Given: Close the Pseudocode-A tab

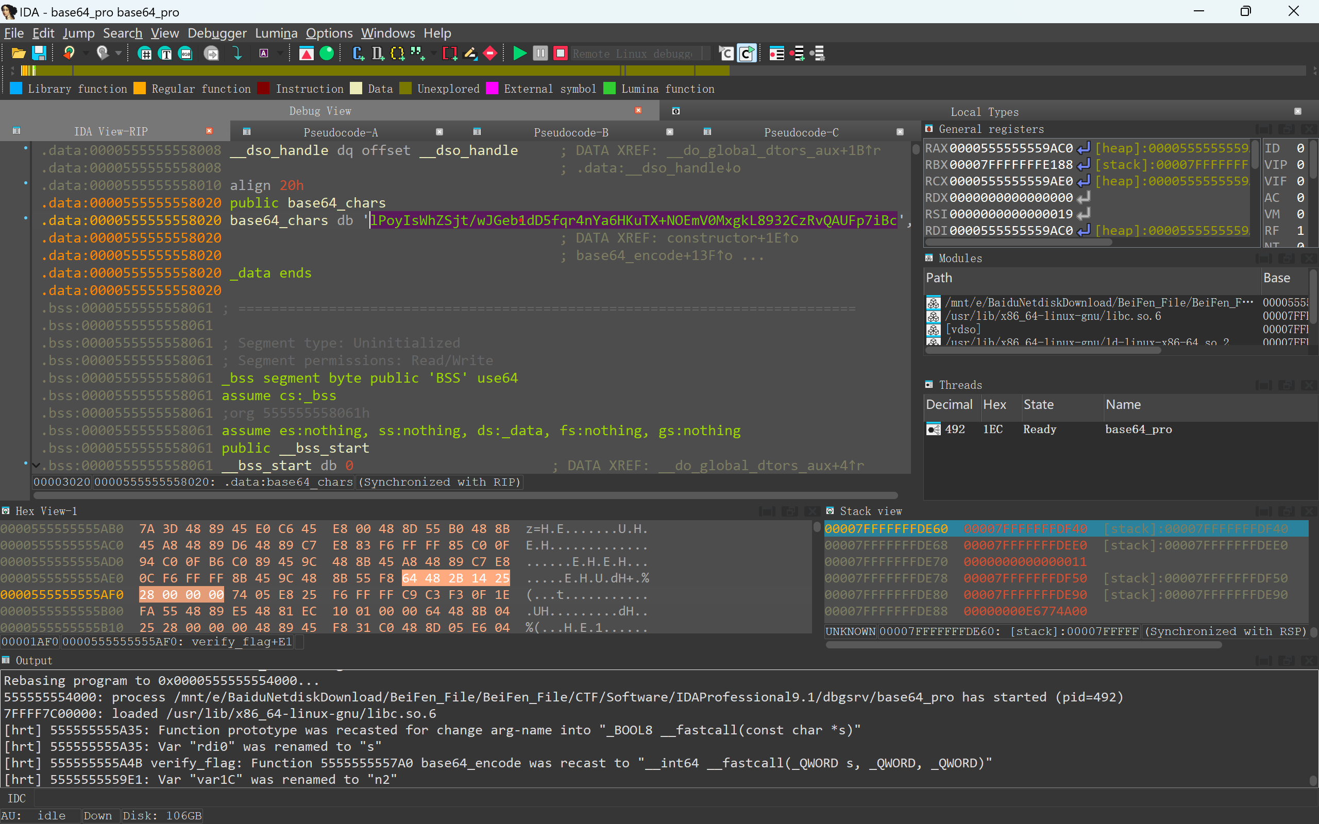Looking at the screenshot, I should coord(439,132).
